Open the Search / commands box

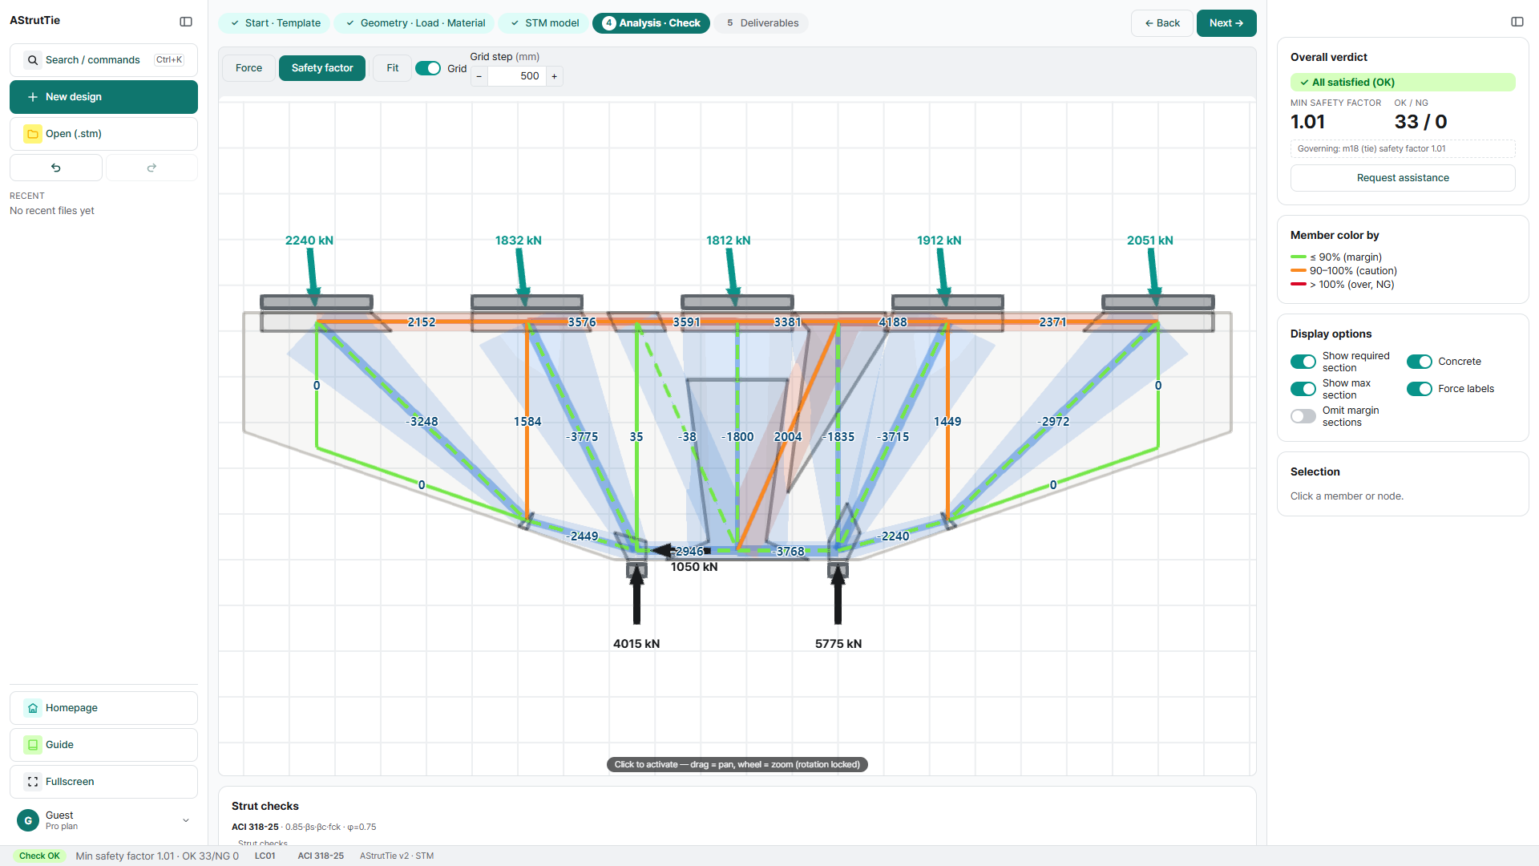[x=104, y=60]
